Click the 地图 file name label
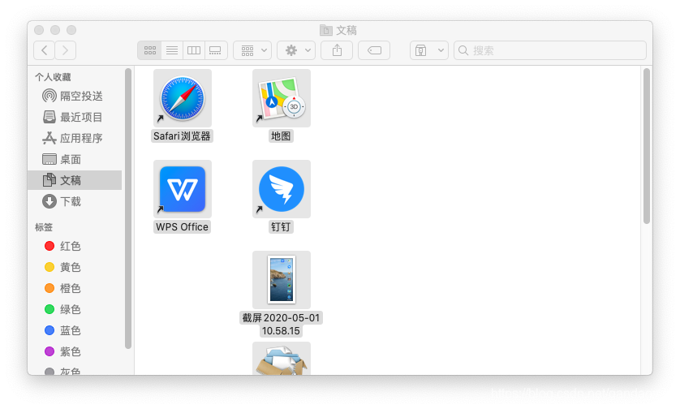Image resolution: width=680 pixels, height=409 pixels. [281, 136]
